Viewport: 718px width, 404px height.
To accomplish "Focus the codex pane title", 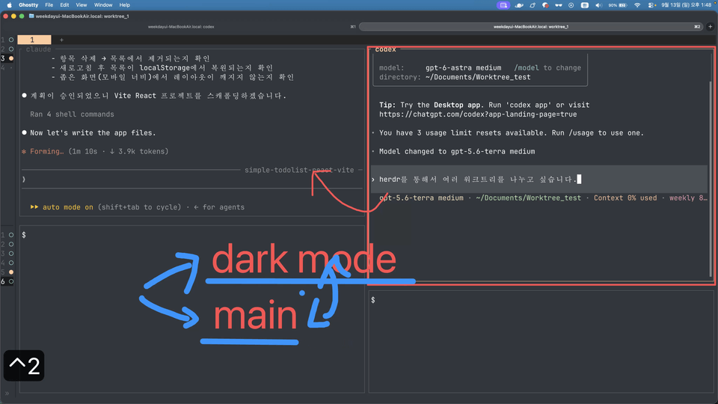I will tap(385, 49).
